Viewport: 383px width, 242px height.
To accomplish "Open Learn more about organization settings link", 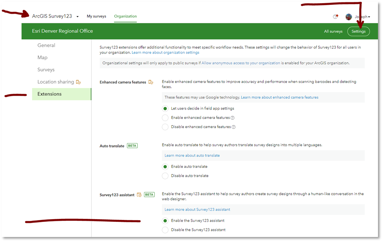I will [165, 52].
